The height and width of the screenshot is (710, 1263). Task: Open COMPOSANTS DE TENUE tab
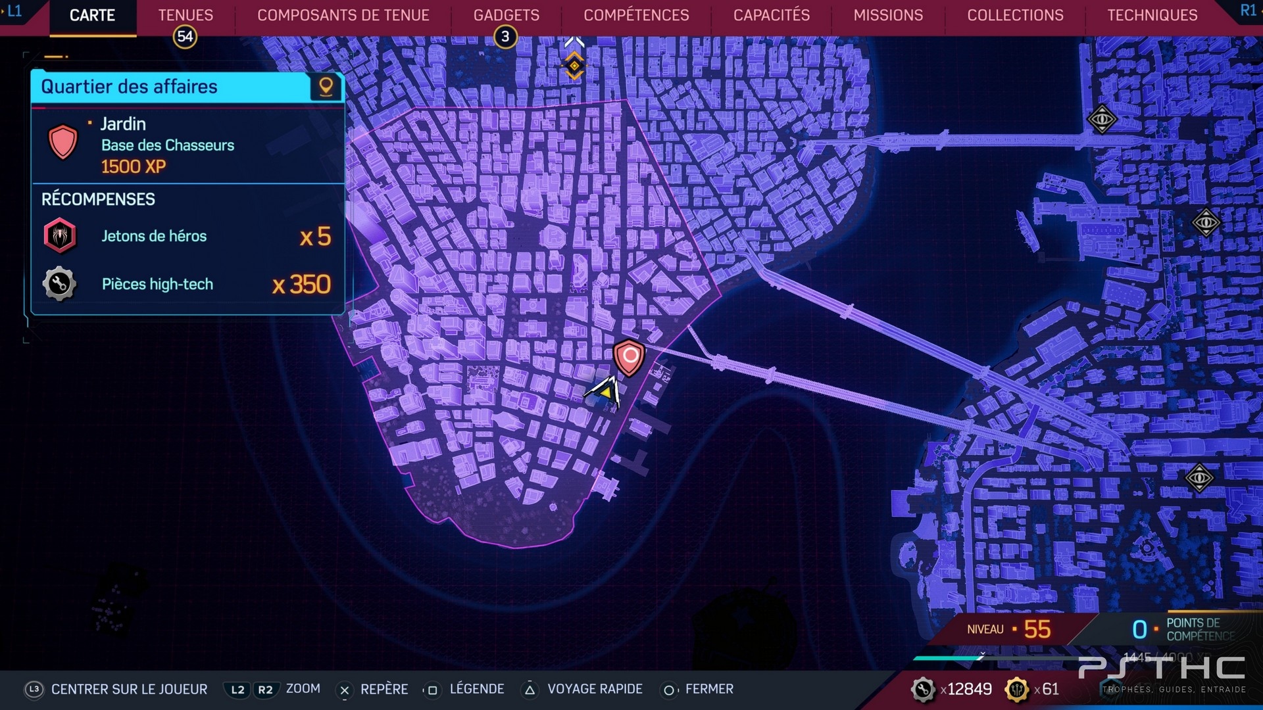coord(343,15)
